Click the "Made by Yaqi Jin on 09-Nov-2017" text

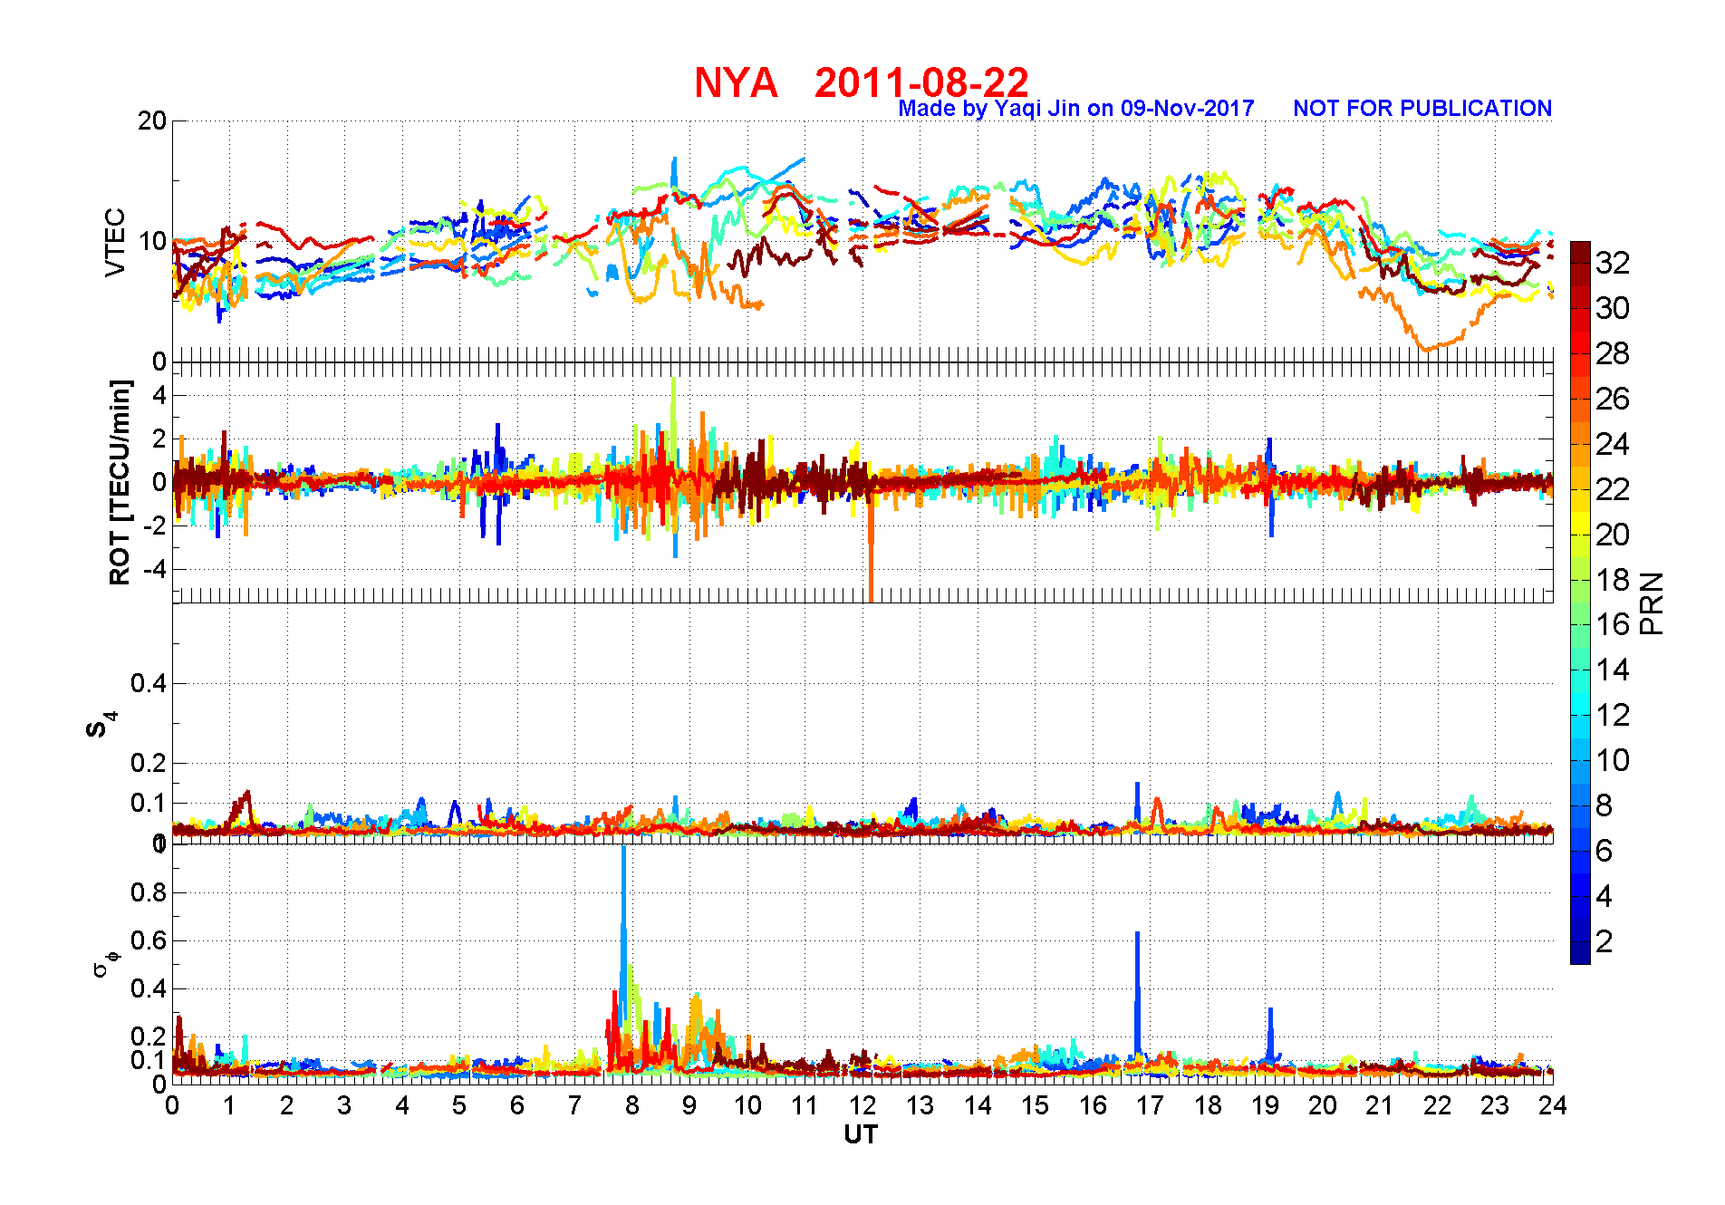tap(1075, 109)
